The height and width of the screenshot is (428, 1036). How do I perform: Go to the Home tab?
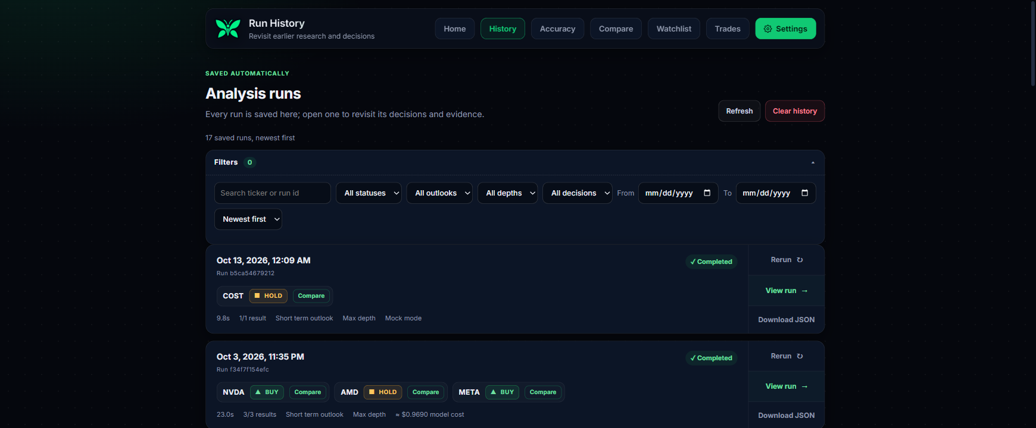[455, 29]
